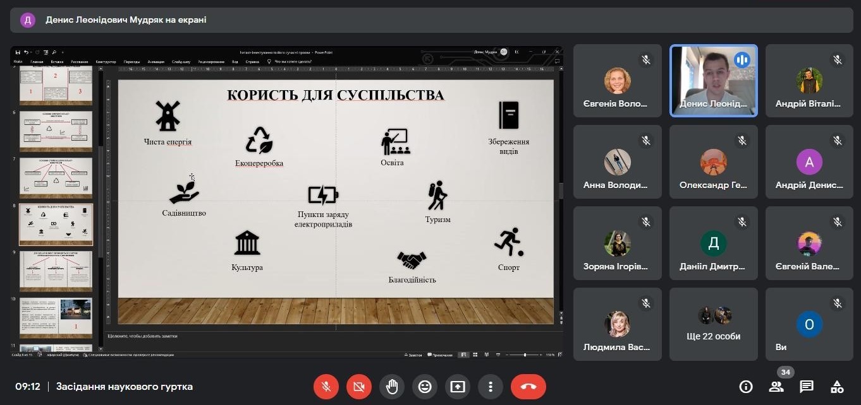This screenshot has width=861, height=405.
Task: Select Денис Леонідович's video tile
Action: (x=714, y=81)
